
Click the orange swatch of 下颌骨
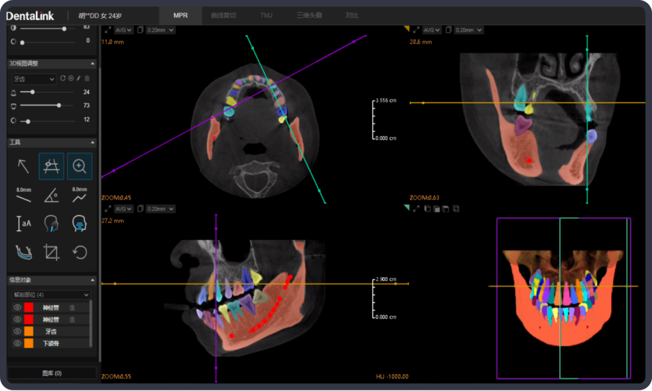(29, 343)
